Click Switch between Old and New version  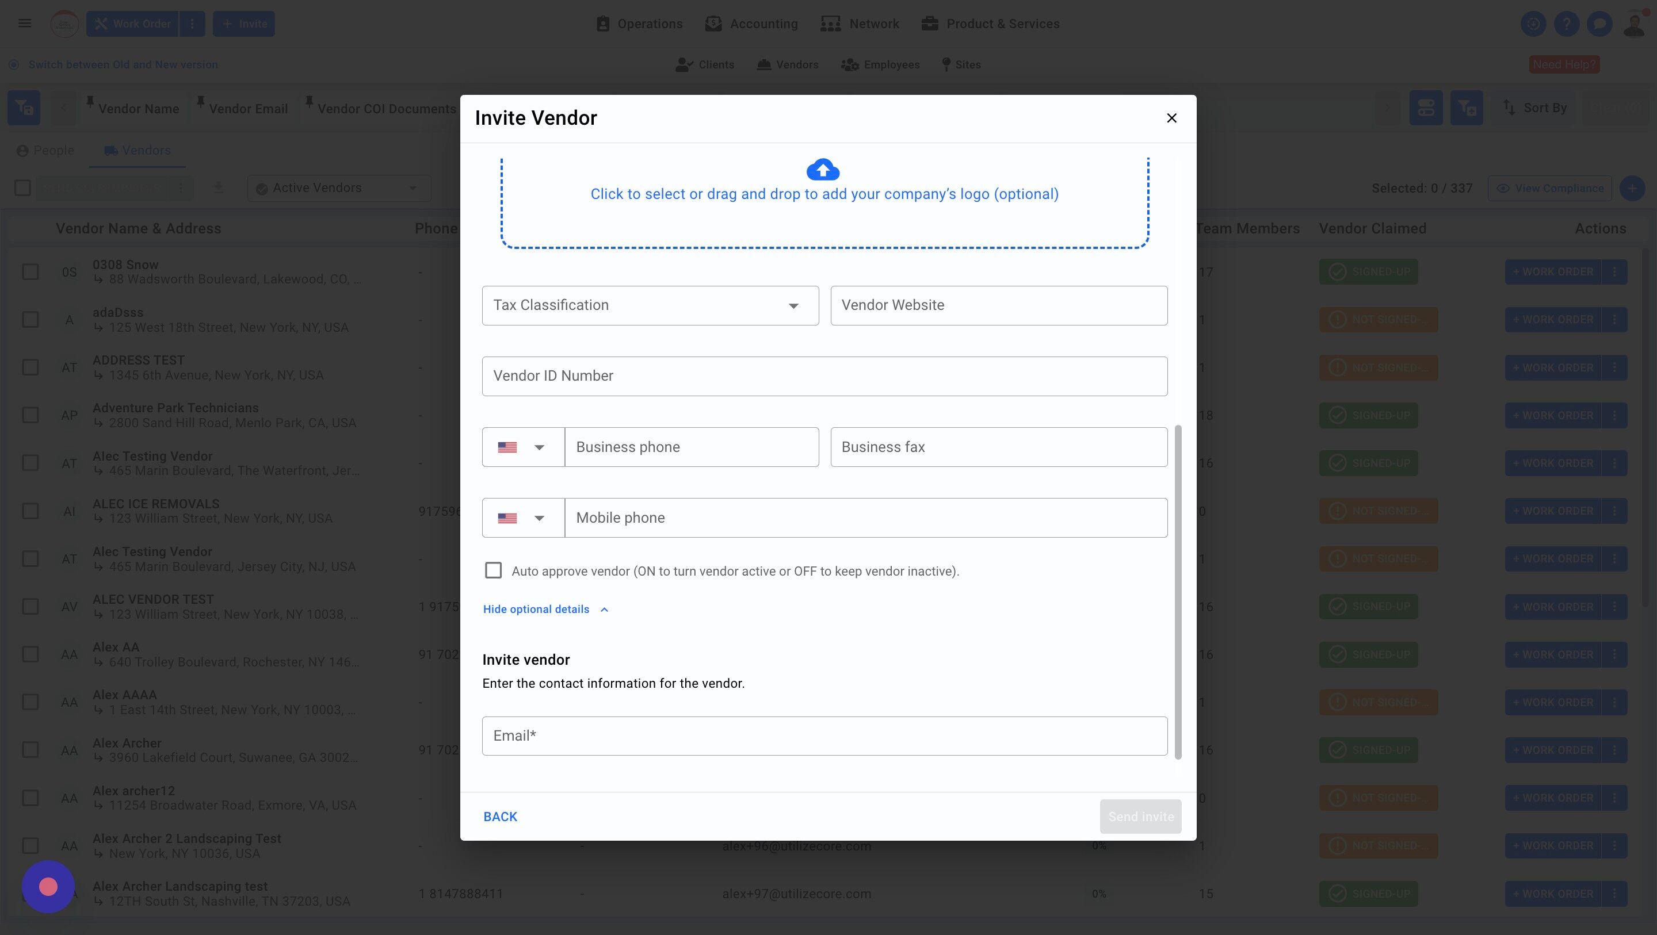pyautogui.click(x=123, y=65)
